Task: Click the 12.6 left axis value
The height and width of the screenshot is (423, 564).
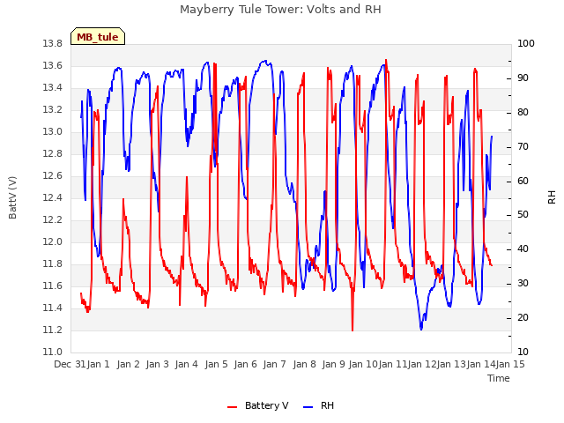Action: point(52,176)
